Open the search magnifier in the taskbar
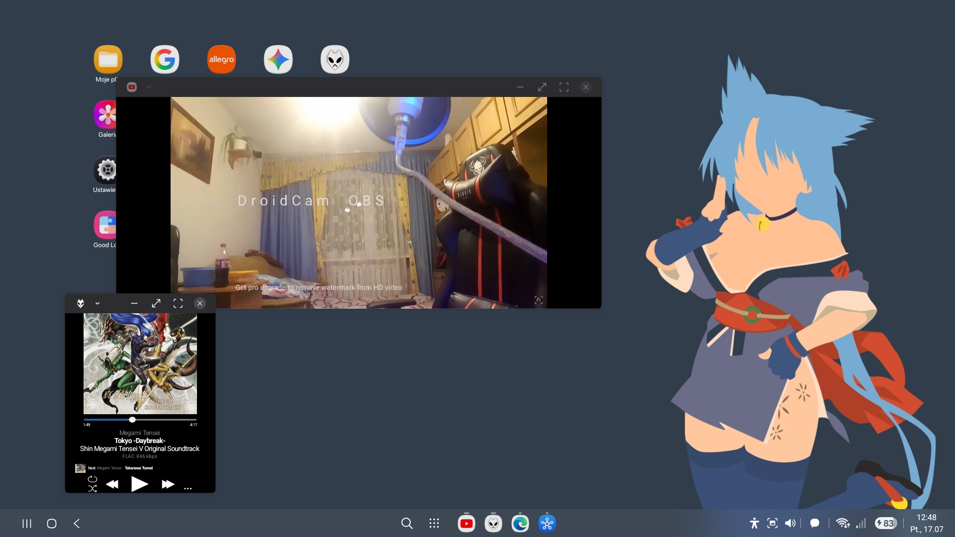This screenshot has height=537, width=955. (x=407, y=523)
